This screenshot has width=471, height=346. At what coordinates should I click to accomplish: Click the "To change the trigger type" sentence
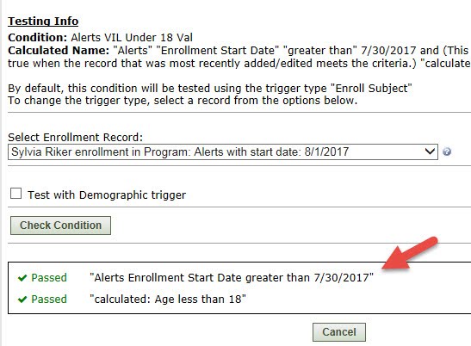click(183, 101)
